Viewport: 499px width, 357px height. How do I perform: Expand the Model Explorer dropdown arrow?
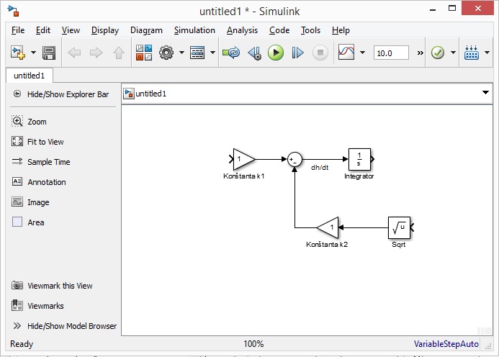point(212,53)
